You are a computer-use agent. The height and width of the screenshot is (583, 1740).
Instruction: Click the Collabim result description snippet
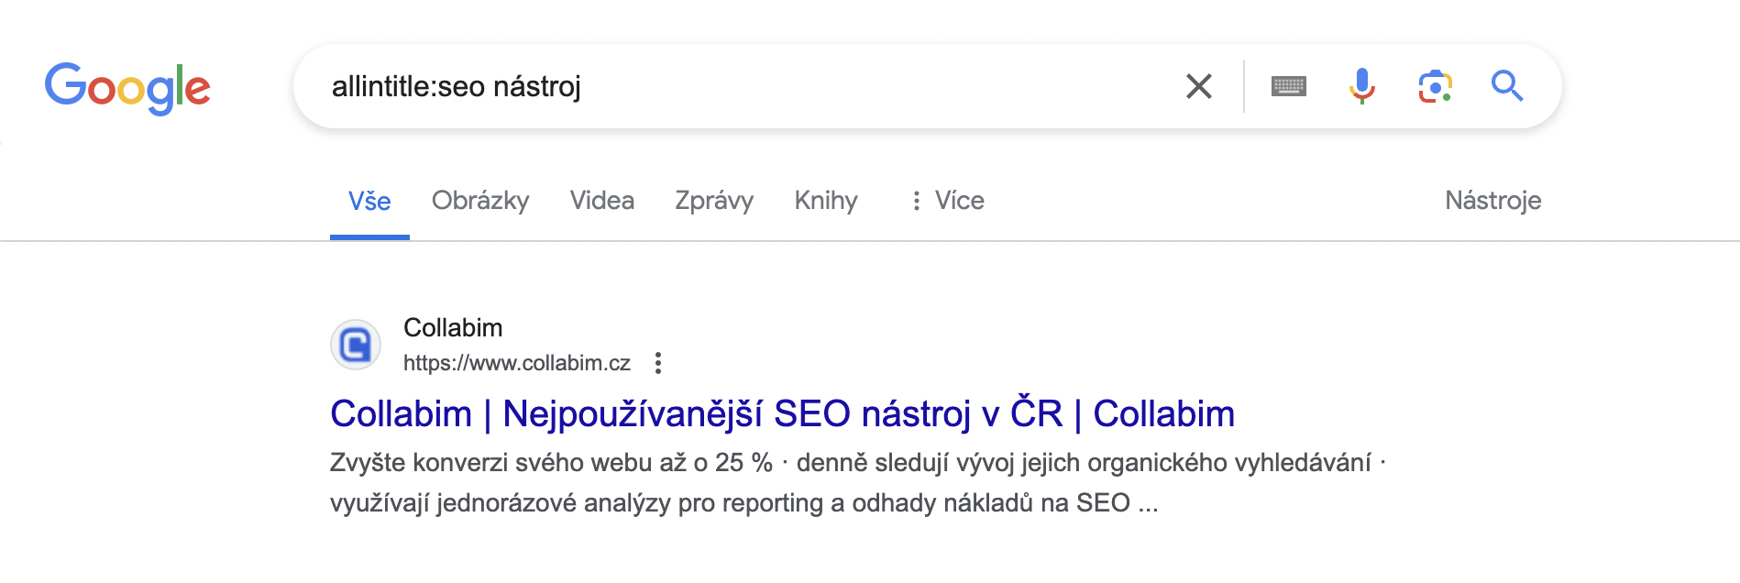858,482
